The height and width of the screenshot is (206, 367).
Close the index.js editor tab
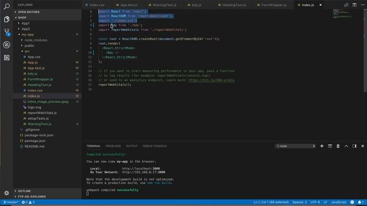click(321, 5)
